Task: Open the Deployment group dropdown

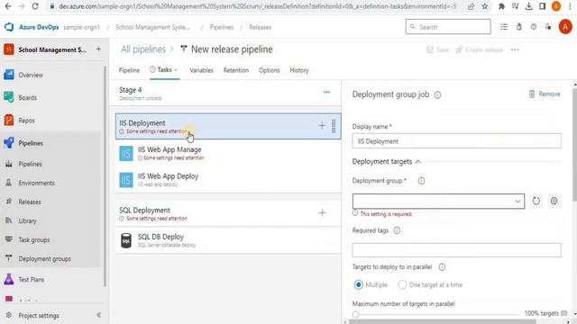Action: (x=438, y=201)
